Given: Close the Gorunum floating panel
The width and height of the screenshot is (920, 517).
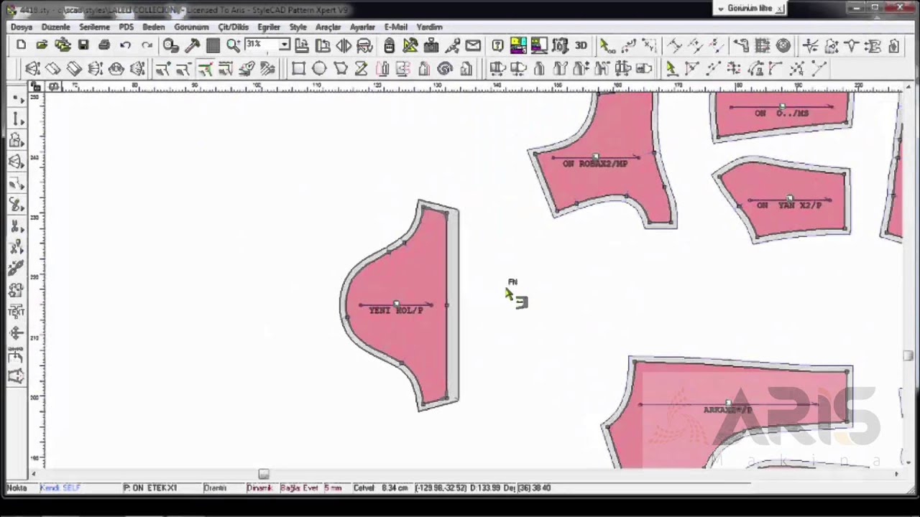Looking at the screenshot, I should click(x=780, y=9).
